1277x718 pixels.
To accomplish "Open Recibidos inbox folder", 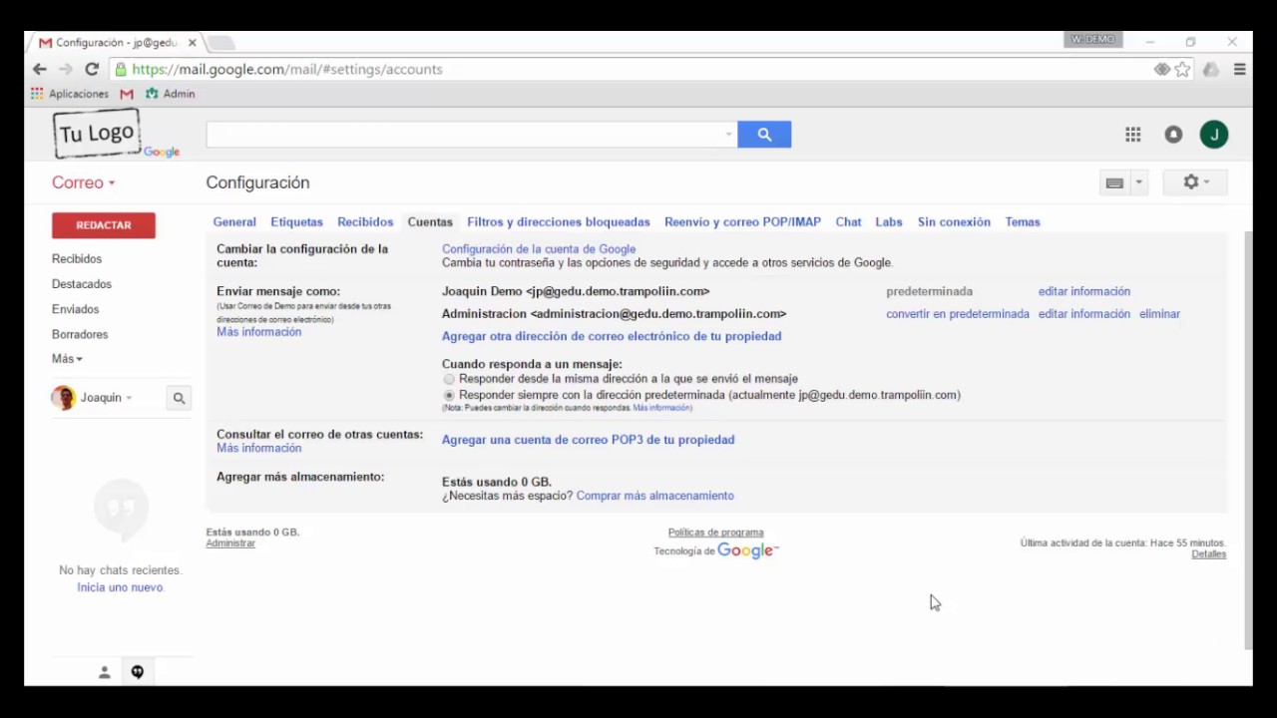I will point(77,259).
